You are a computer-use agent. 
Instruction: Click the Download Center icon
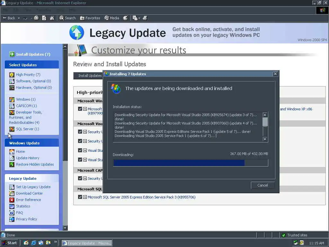pos(12,193)
